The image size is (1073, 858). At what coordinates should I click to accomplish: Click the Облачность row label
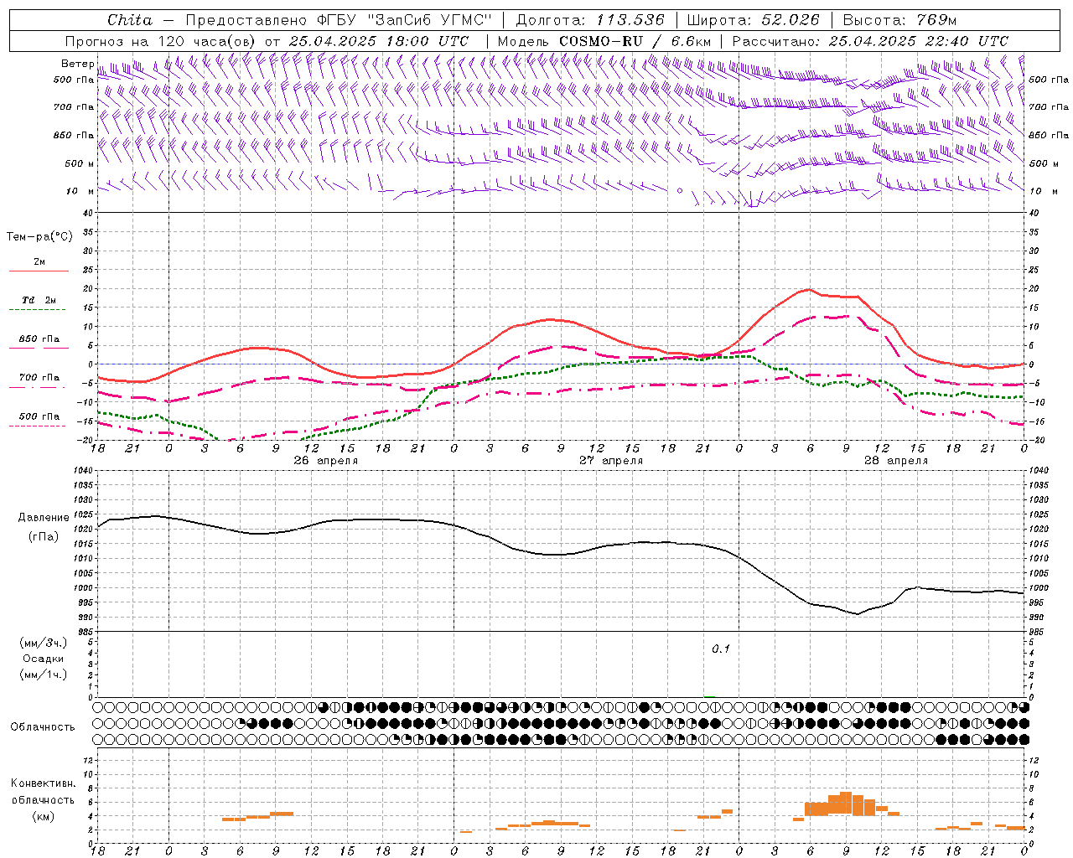[x=43, y=727]
